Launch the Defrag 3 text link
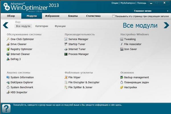Screen dimensions: 171x114 16,59
